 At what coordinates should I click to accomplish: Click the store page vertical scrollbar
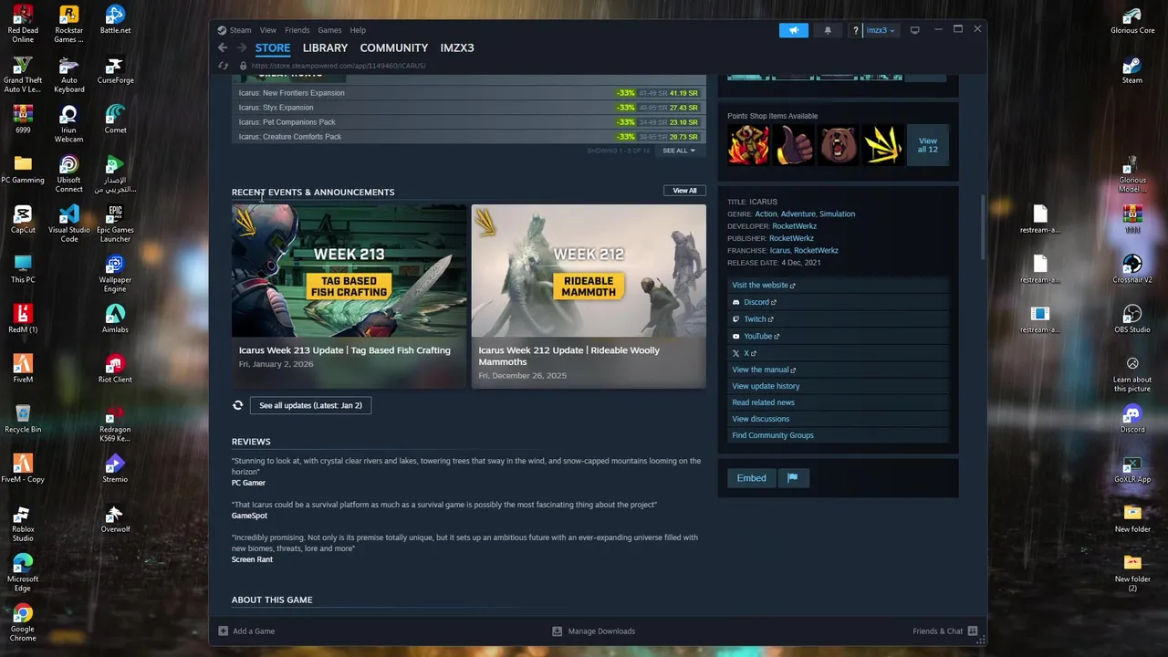click(982, 226)
